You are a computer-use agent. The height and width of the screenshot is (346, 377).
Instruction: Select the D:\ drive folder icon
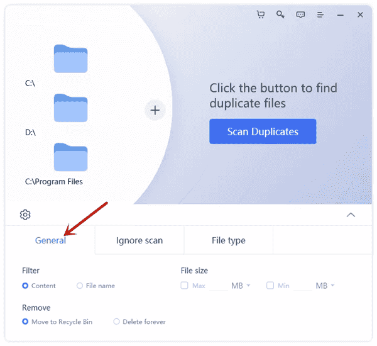pyautogui.click(x=70, y=108)
